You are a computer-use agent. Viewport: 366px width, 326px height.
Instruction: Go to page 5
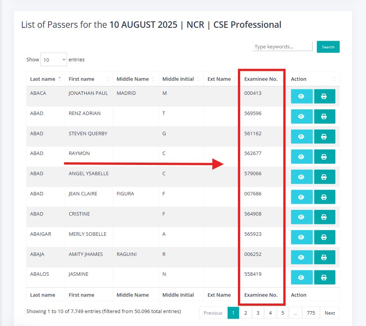tap(283, 313)
